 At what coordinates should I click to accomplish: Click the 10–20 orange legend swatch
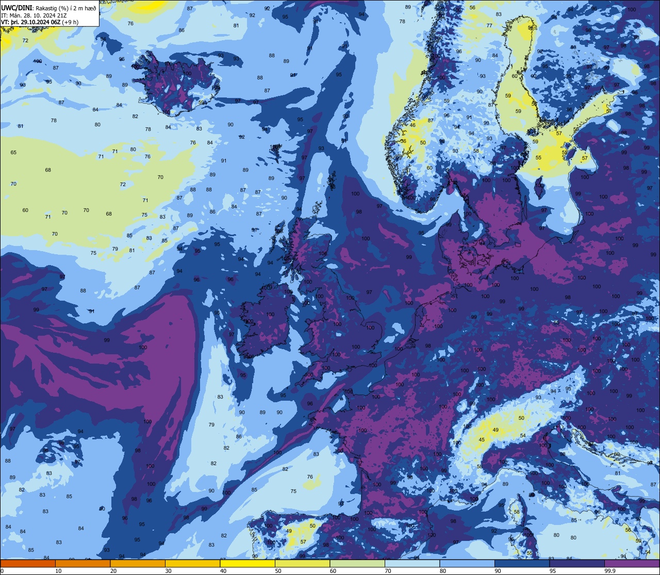pos(82,563)
